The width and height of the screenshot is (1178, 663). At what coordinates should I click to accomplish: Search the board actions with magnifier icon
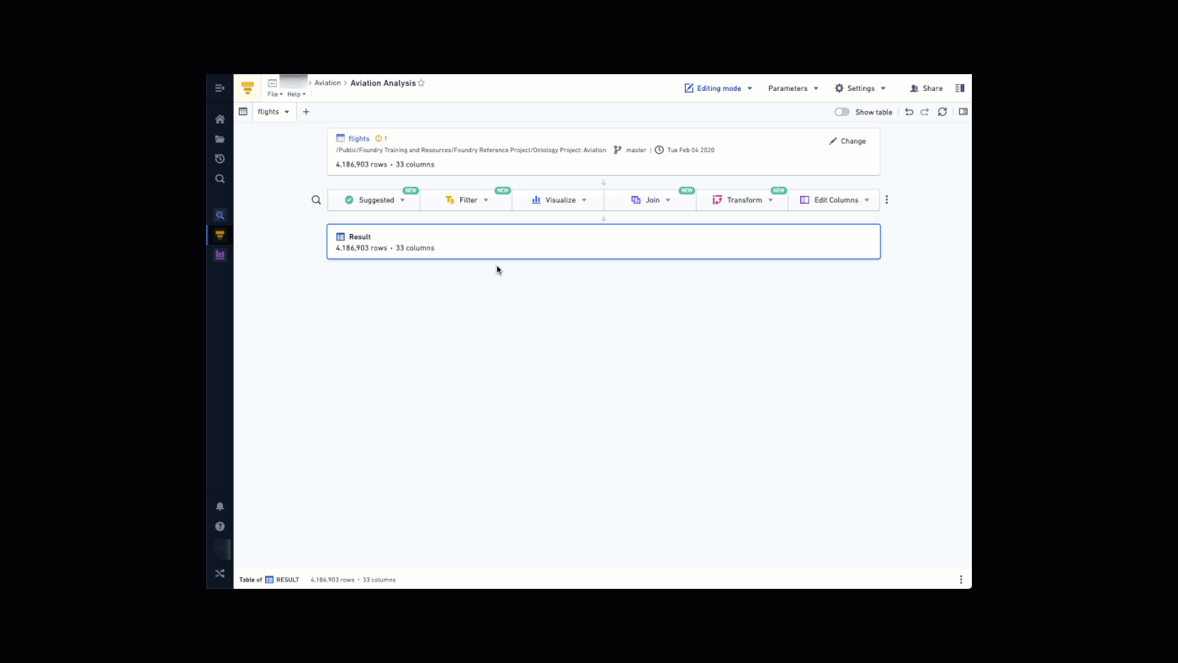pos(316,200)
